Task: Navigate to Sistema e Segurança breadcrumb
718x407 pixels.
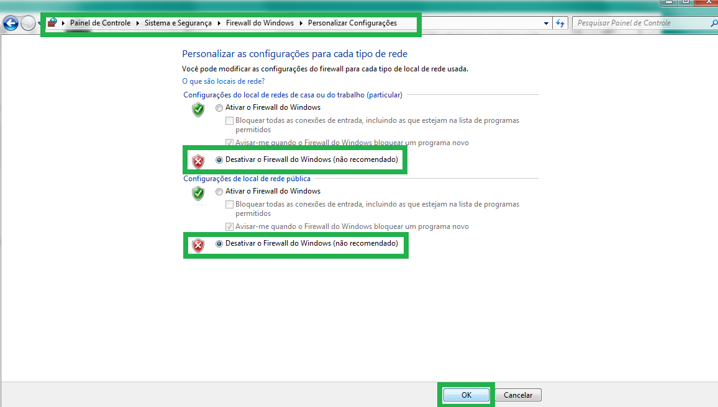Action: click(178, 23)
